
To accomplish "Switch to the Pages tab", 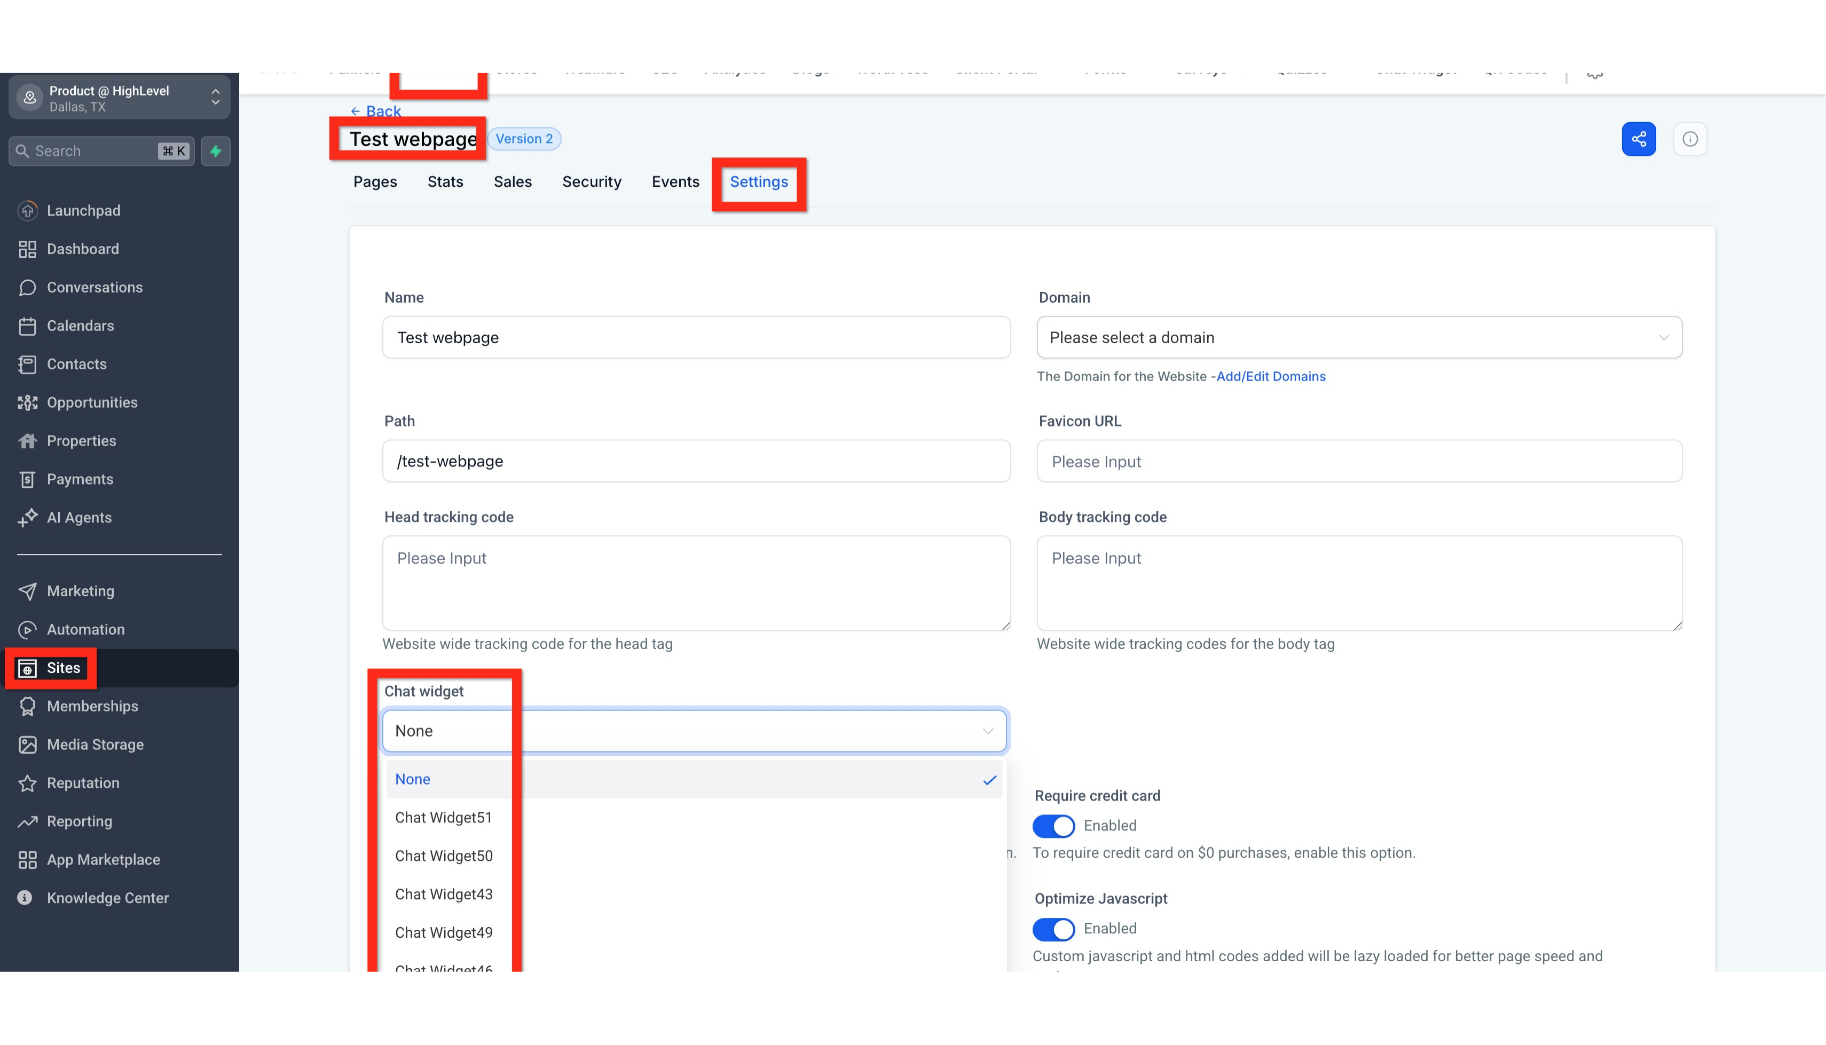I will (x=375, y=181).
